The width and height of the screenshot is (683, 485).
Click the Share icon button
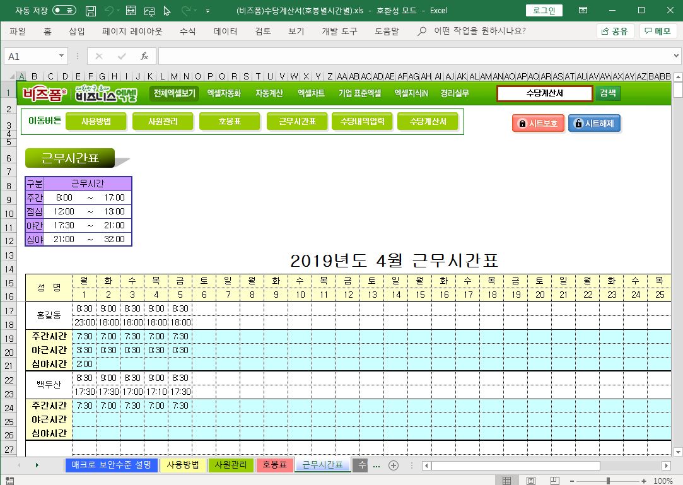click(x=615, y=31)
